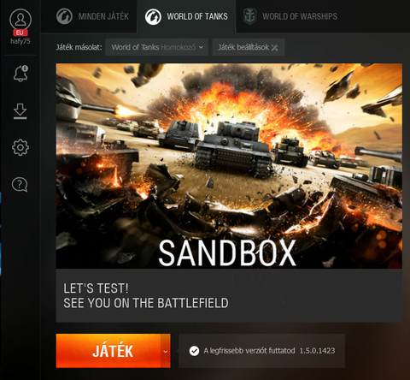This screenshot has width=410, height=380.
Task: Click the Wargaming logo beside Minden Játék
Action: coord(64,16)
